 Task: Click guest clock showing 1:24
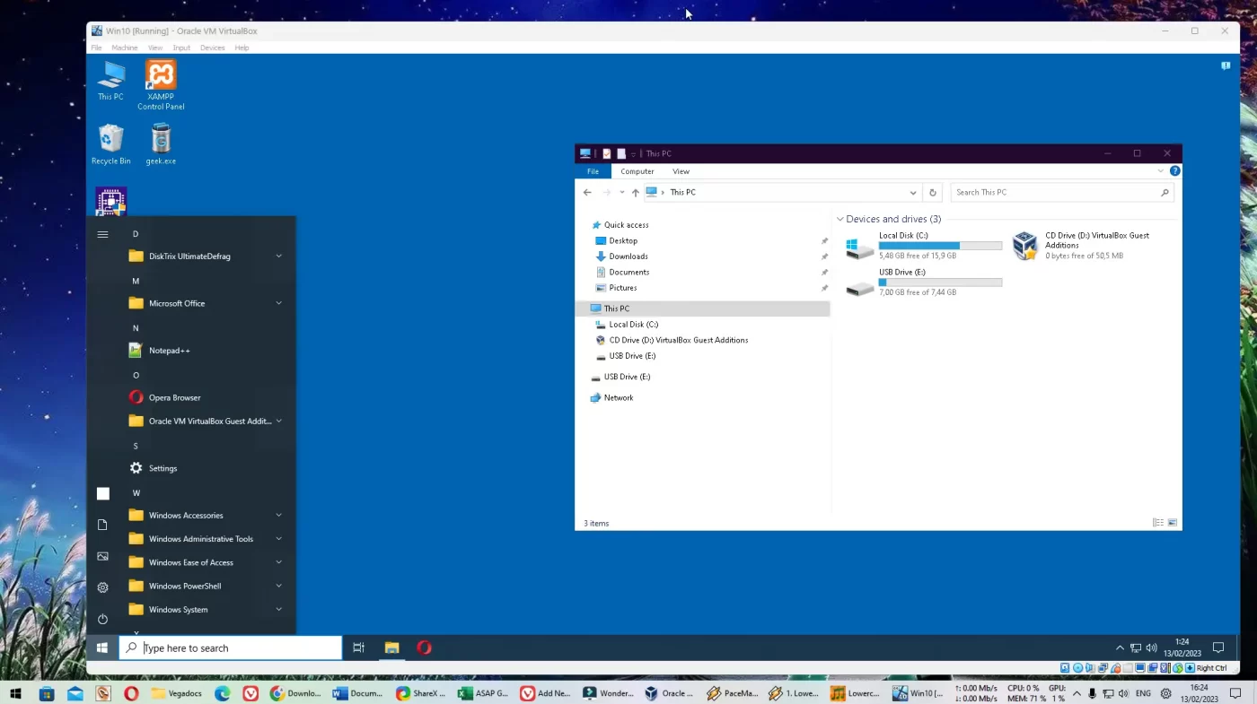[x=1182, y=648]
